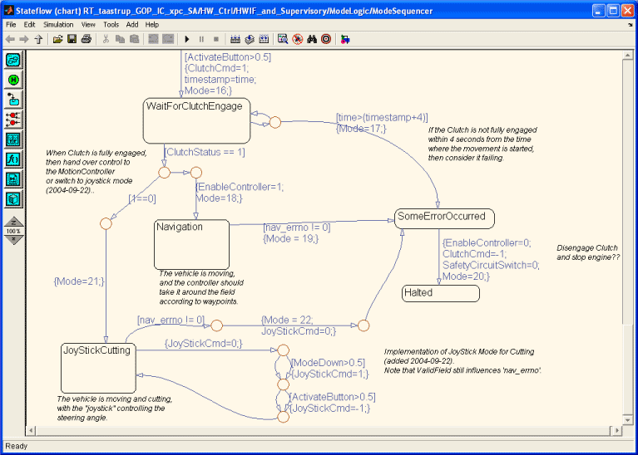Click the Back navigation arrow
This screenshot has height=455, width=638.
click(x=10, y=39)
